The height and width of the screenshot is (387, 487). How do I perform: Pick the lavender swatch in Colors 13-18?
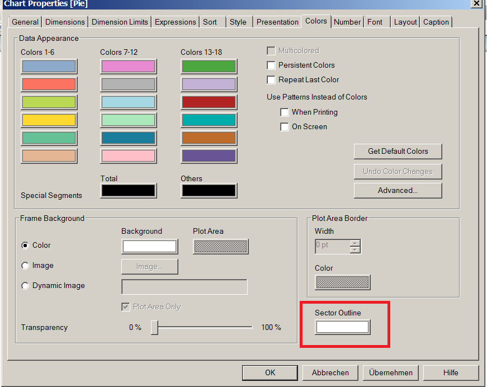209,84
